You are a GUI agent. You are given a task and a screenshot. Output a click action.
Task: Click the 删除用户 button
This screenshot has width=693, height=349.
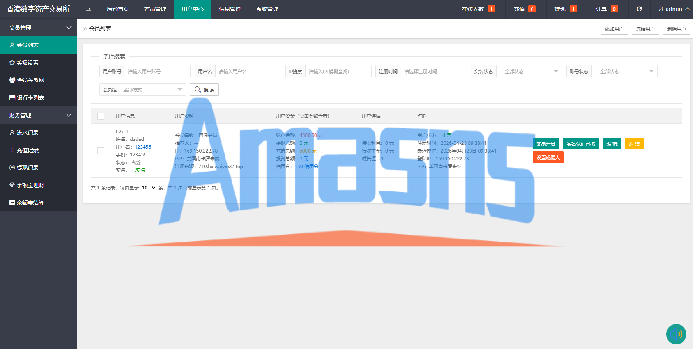tap(677, 29)
